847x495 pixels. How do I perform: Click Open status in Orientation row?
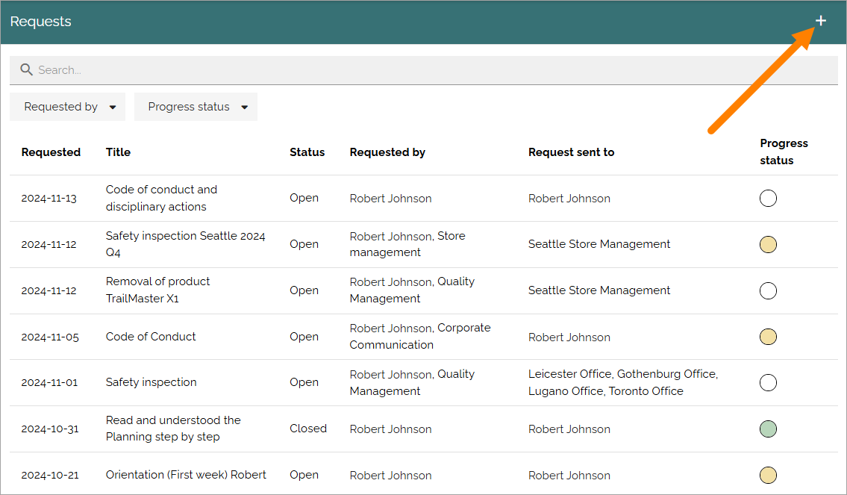[x=304, y=475]
